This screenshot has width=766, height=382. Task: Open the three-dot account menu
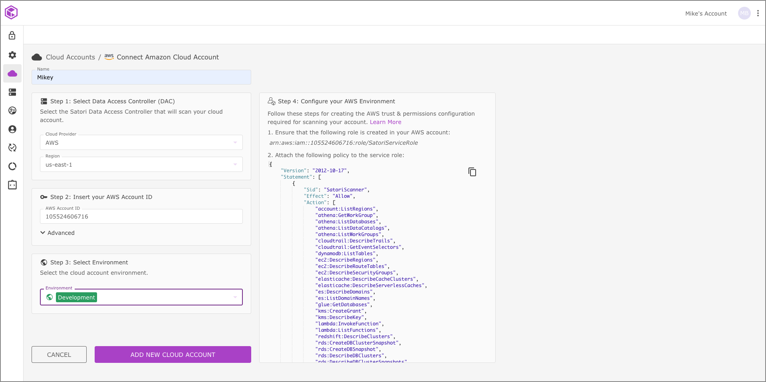[758, 13]
